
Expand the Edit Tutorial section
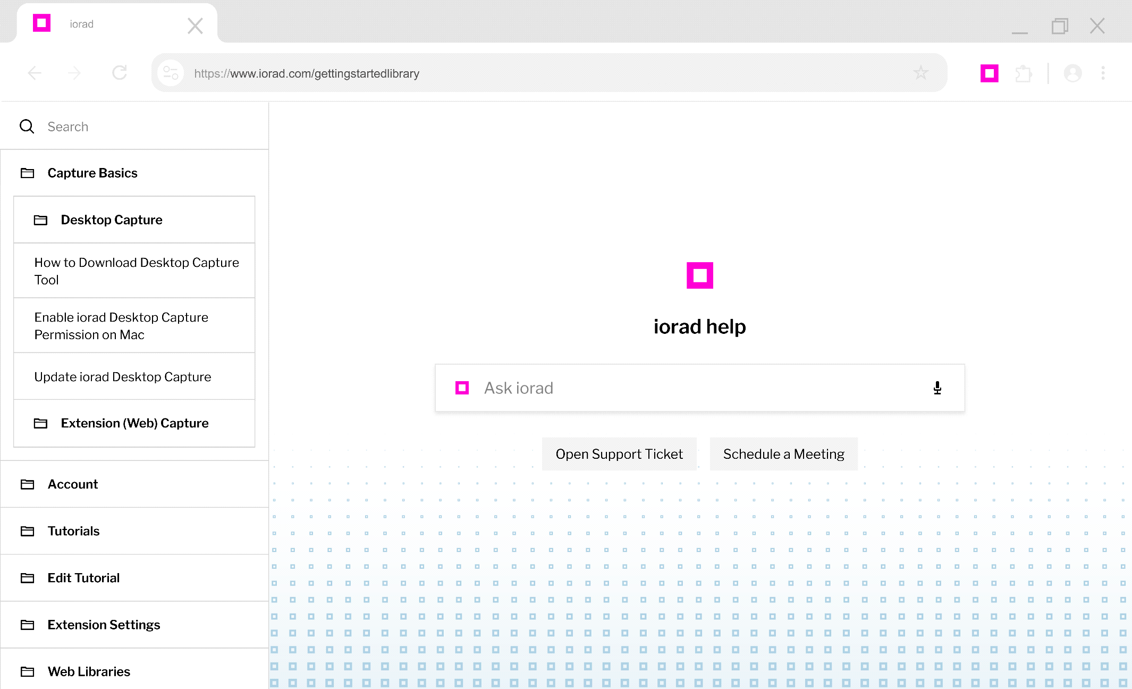(x=134, y=578)
